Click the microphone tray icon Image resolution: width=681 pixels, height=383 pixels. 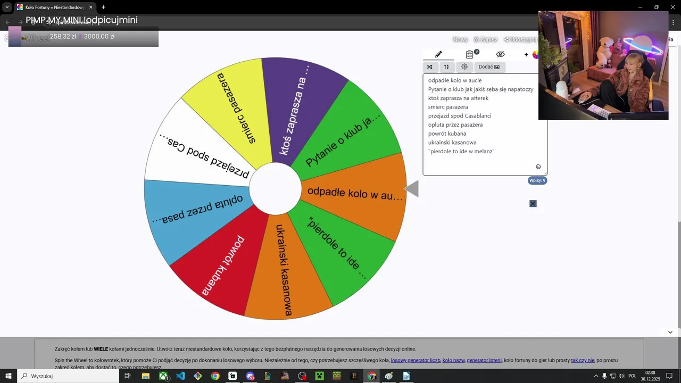(x=604, y=376)
